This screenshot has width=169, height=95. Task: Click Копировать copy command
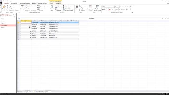pyautogui.click(x=11, y=8)
